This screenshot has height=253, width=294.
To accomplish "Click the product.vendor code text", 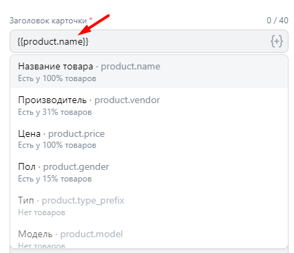I will (127, 100).
